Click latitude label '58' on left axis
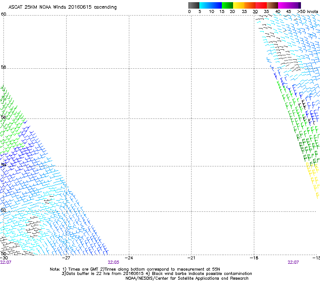The height and width of the screenshot is (281, 320). [x=3, y=67]
